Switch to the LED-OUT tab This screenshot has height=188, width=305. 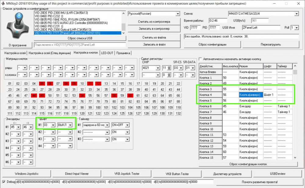(107, 53)
